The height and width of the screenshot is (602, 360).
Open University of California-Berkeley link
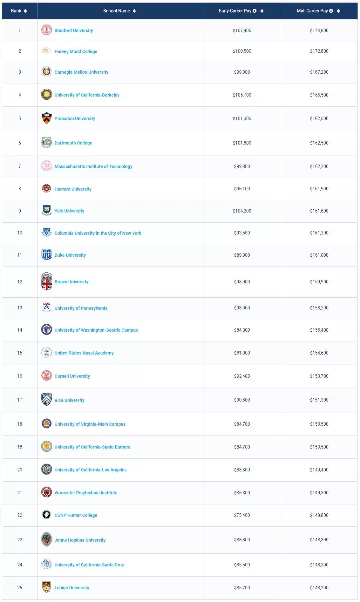click(87, 95)
